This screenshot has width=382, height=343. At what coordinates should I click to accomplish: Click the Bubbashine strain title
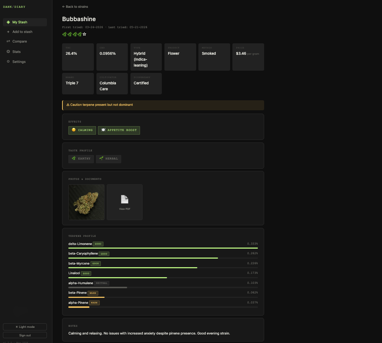coord(79,19)
